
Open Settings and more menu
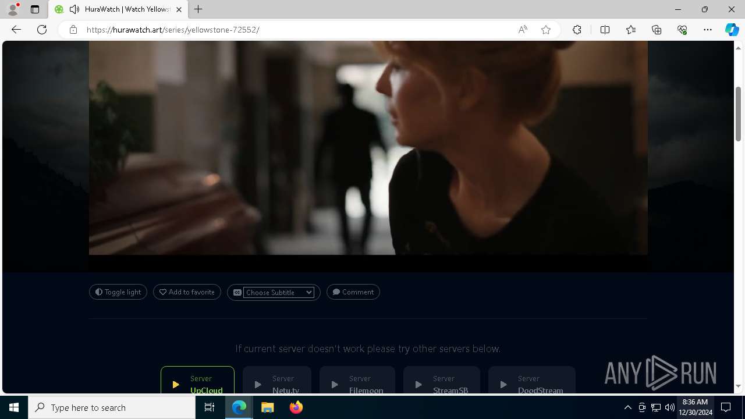pyautogui.click(x=708, y=30)
